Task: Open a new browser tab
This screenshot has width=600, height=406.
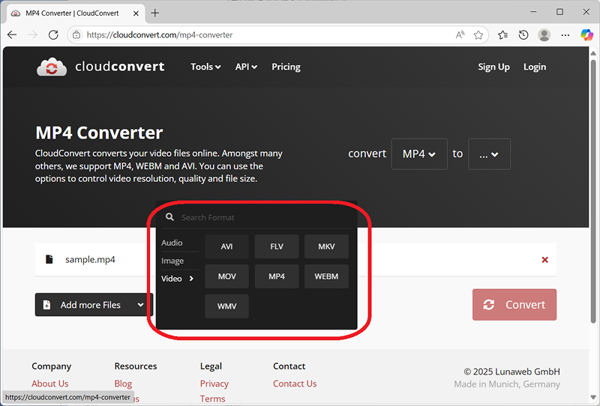Action: [x=155, y=13]
